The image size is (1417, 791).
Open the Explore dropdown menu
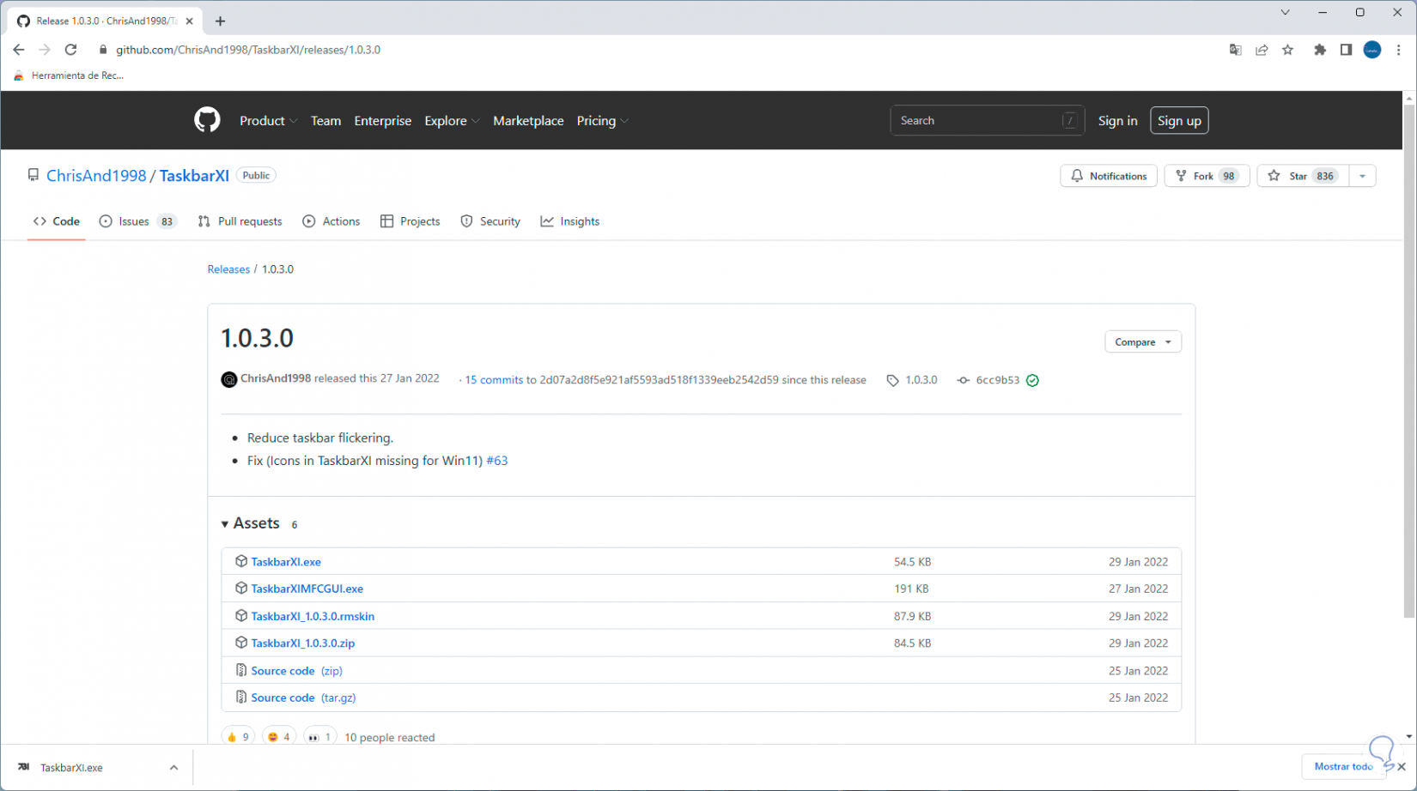(452, 121)
